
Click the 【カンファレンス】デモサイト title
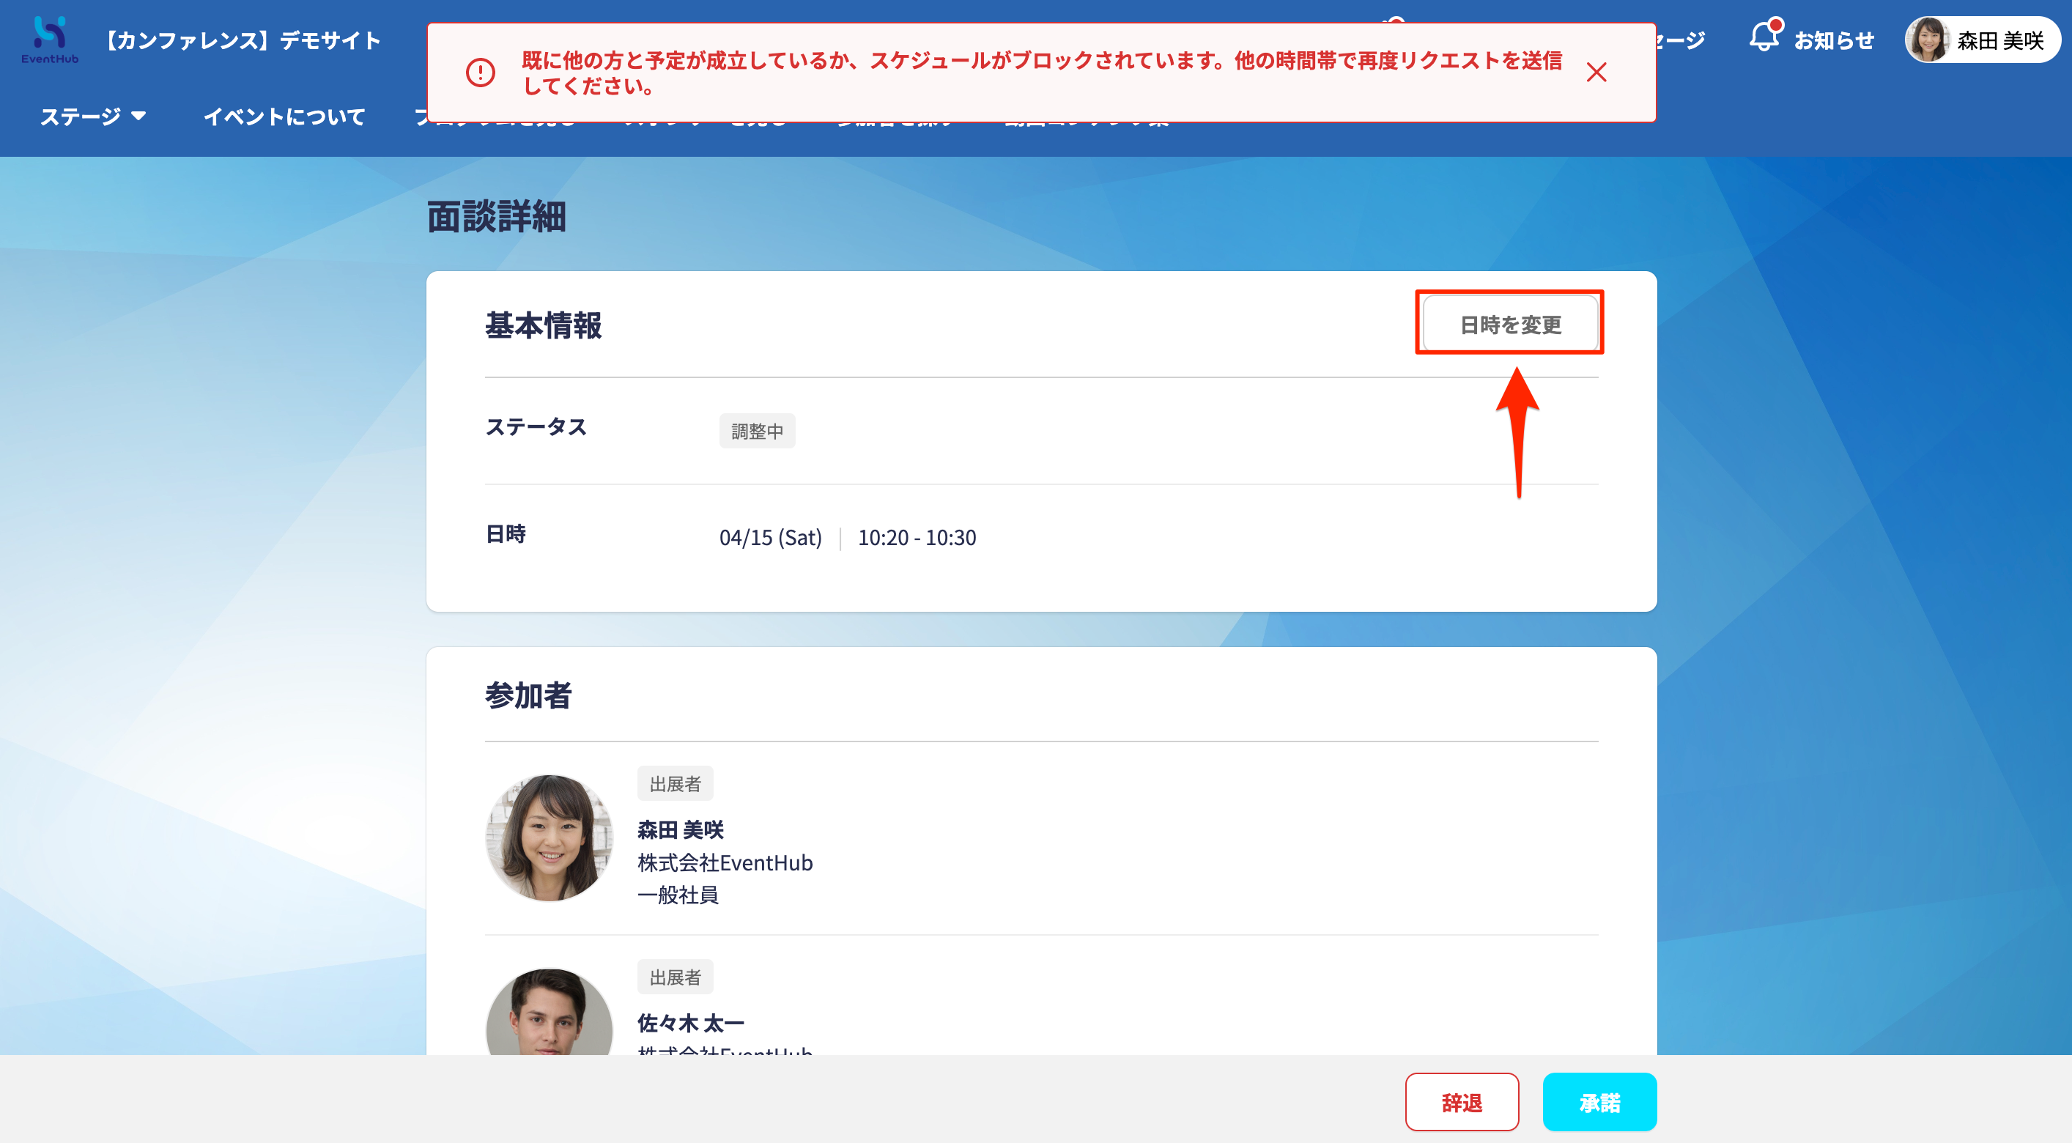click(x=241, y=40)
